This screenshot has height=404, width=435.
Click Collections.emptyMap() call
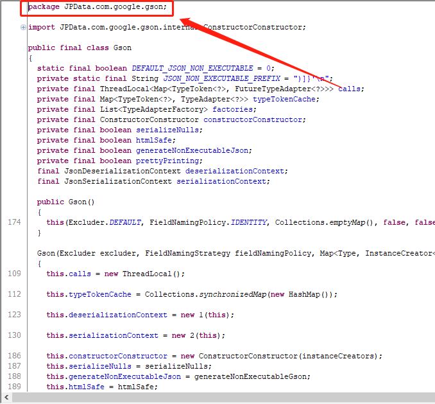324,222
